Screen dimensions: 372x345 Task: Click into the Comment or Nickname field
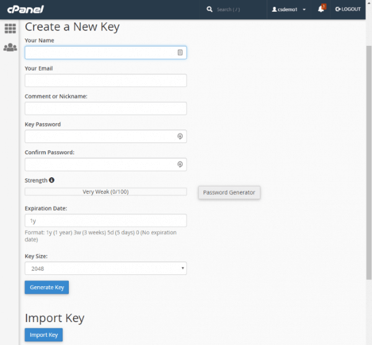(105, 108)
